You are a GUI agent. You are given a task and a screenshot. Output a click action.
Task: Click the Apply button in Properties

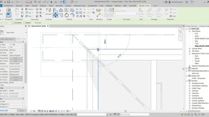(22, 110)
